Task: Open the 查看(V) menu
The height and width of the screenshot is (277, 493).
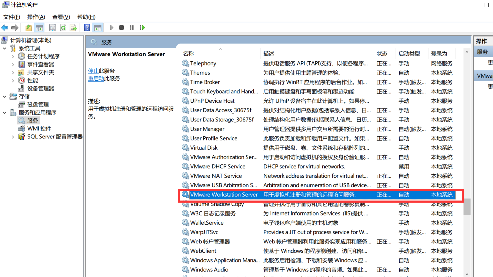Action: coord(61,17)
